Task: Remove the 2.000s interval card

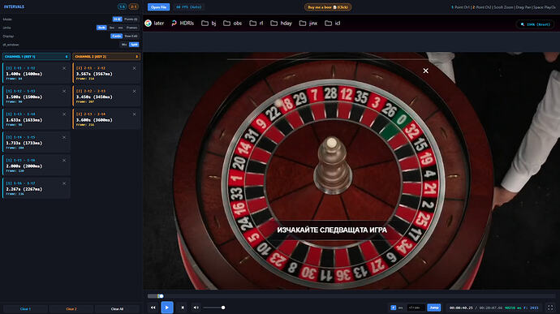Action: tap(64, 161)
